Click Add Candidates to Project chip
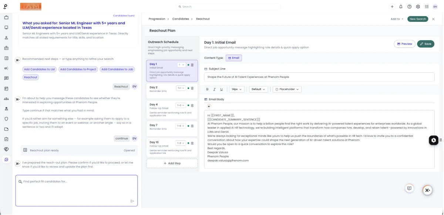 (78, 69)
